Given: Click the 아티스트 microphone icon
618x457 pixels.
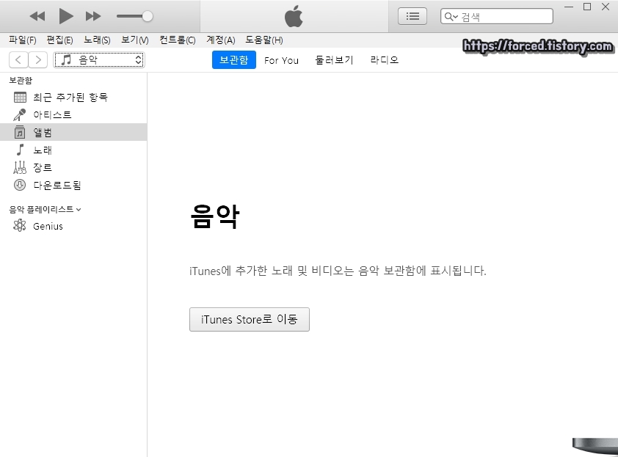Looking at the screenshot, I should [20, 114].
